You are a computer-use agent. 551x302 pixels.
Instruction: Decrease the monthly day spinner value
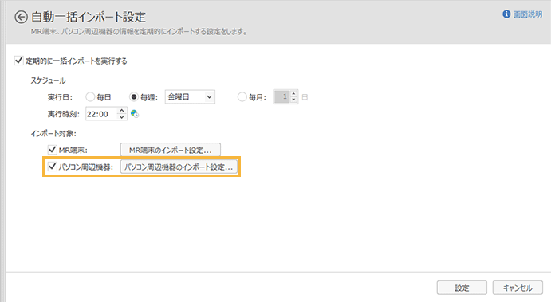tap(294, 100)
